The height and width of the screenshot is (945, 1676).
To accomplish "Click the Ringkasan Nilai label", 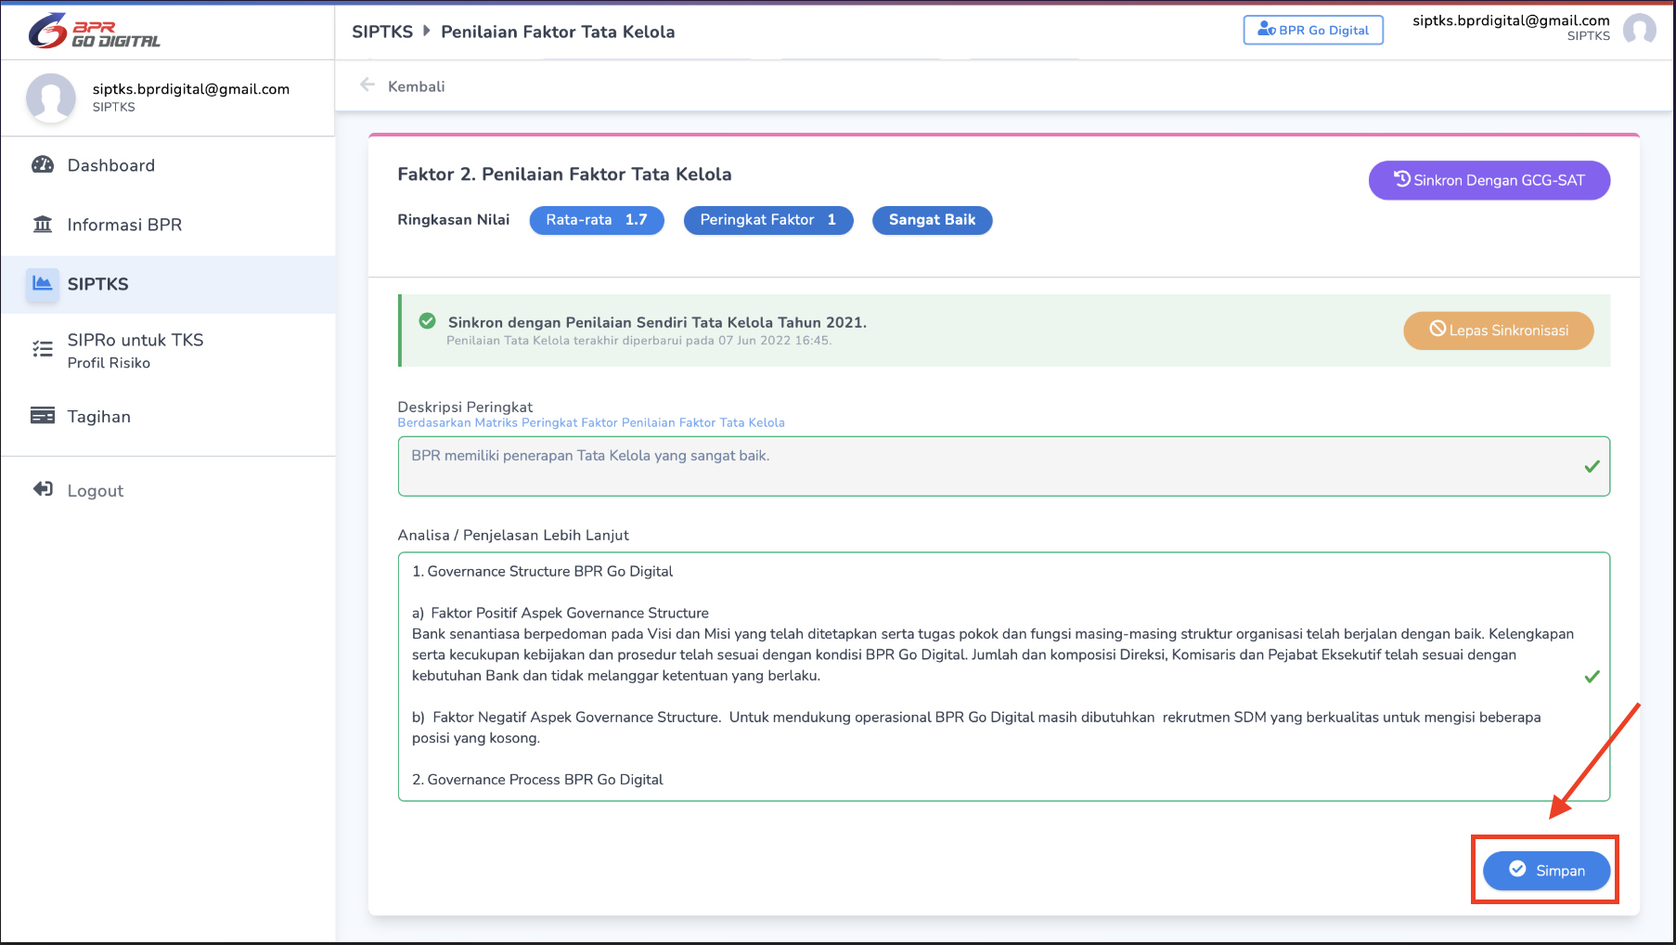I will click(x=454, y=220).
